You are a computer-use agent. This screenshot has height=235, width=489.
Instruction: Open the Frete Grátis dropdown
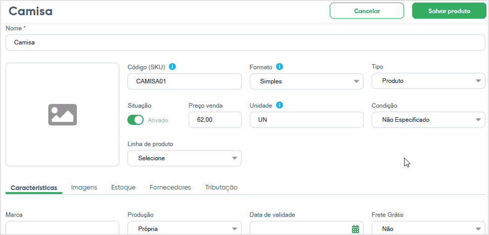(x=428, y=228)
